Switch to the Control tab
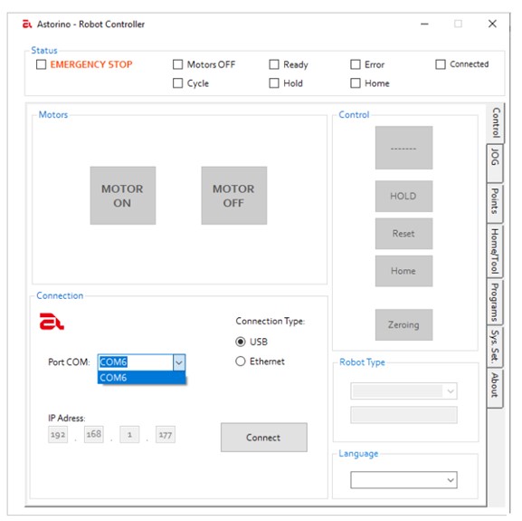 point(496,122)
